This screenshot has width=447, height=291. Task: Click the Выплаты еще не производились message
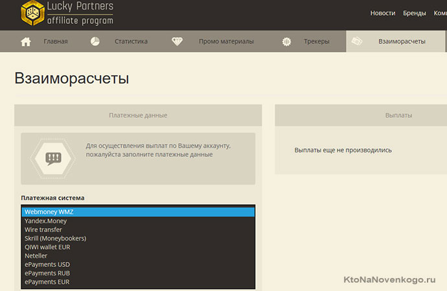point(343,150)
